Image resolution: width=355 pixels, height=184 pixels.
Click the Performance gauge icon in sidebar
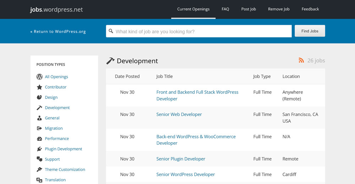point(39,139)
